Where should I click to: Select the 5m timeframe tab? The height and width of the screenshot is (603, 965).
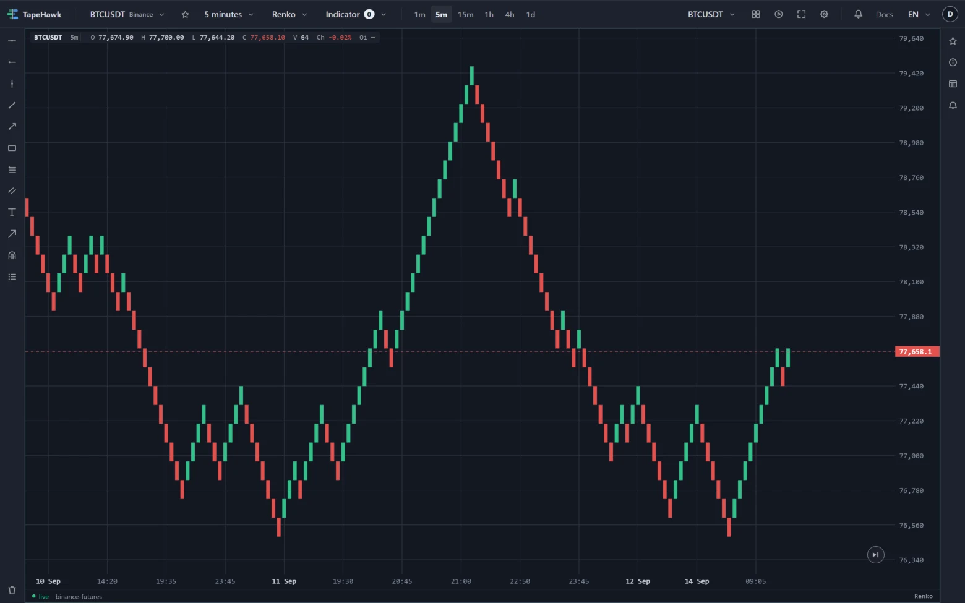[x=441, y=14]
